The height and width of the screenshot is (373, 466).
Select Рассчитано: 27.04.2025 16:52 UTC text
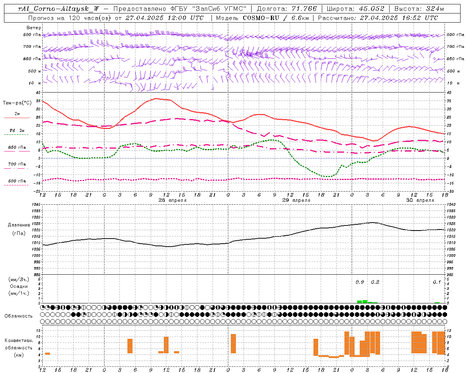click(378, 17)
